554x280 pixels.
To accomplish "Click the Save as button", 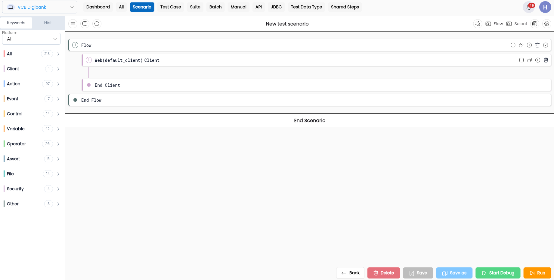I will pos(454,273).
